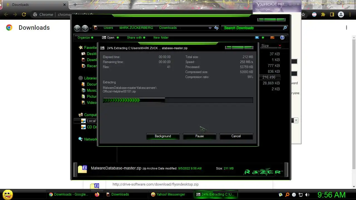Click the taskbar clock showing 9:56 AM
The image size is (356, 200).
point(332,195)
